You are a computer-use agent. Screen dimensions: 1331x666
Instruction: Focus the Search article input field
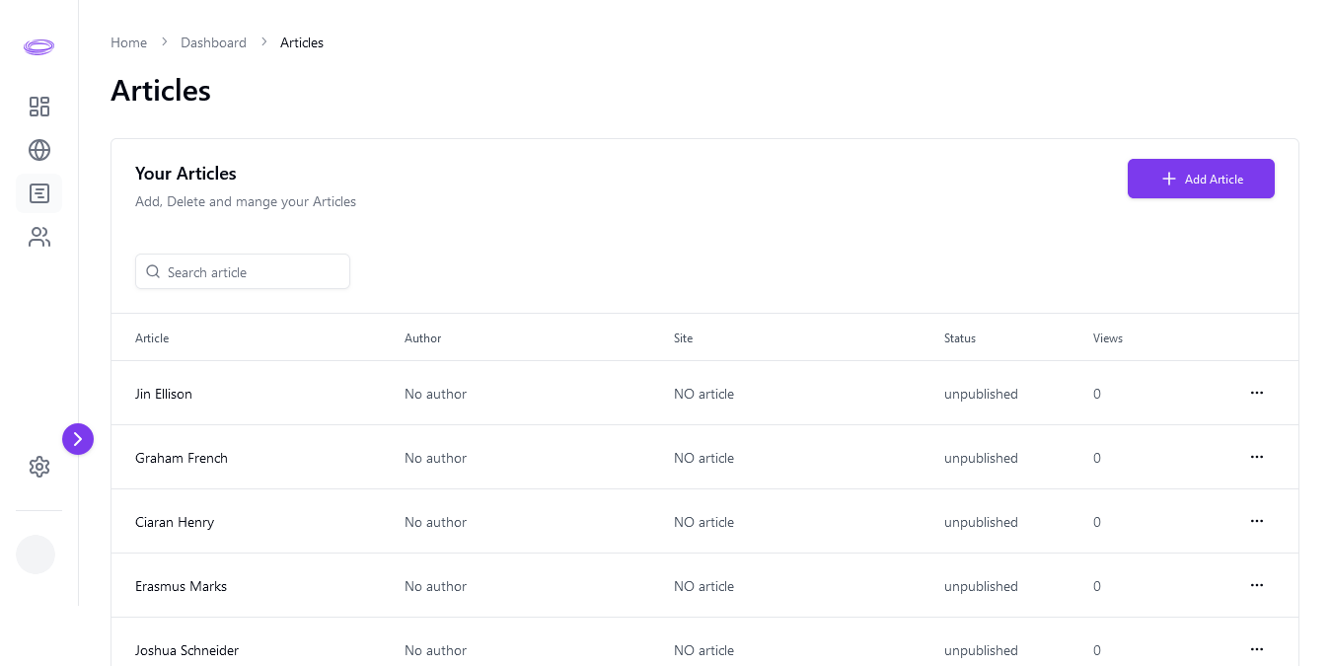253,272
